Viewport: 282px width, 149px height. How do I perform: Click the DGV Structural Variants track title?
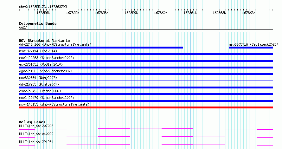pyautogui.click(x=44, y=41)
